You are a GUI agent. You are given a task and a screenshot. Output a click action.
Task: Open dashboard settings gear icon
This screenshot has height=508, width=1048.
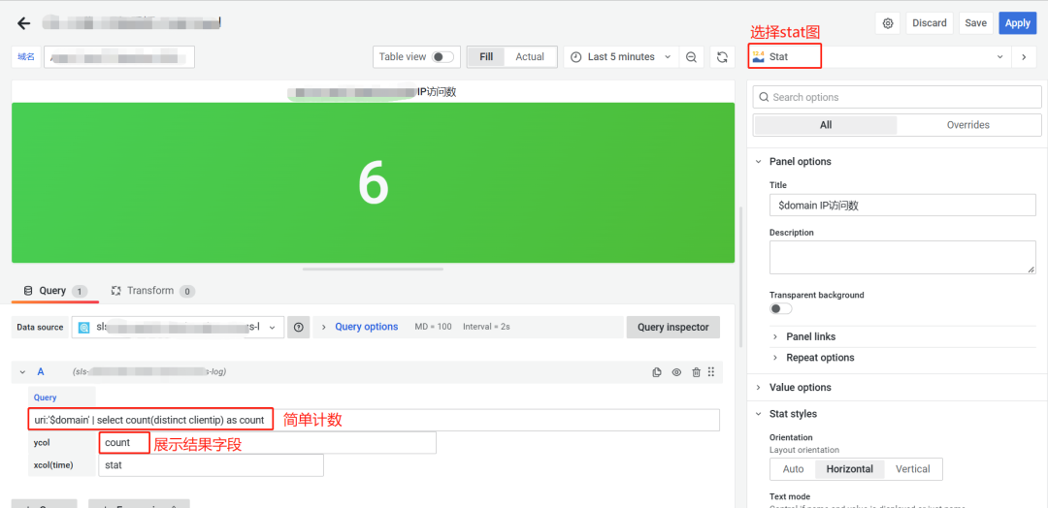(x=888, y=23)
